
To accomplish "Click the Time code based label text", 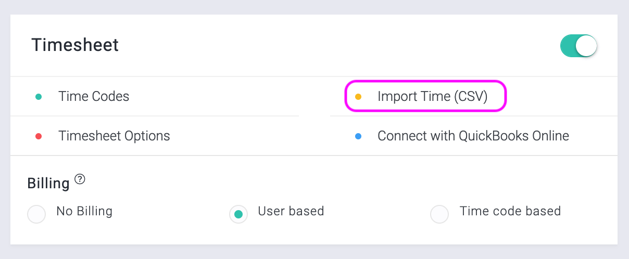I will tap(510, 211).
